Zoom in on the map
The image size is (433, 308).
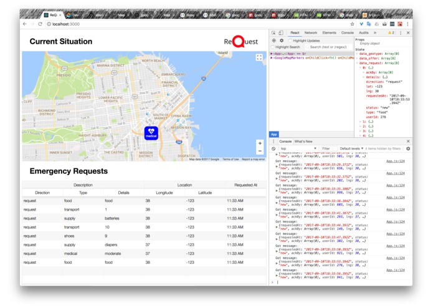(260, 143)
